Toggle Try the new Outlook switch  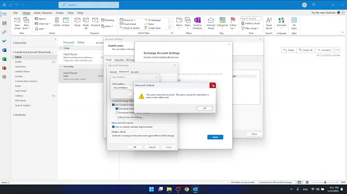[x=341, y=12]
